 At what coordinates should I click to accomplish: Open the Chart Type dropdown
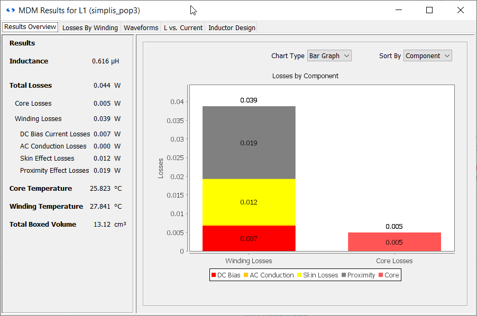(x=329, y=55)
